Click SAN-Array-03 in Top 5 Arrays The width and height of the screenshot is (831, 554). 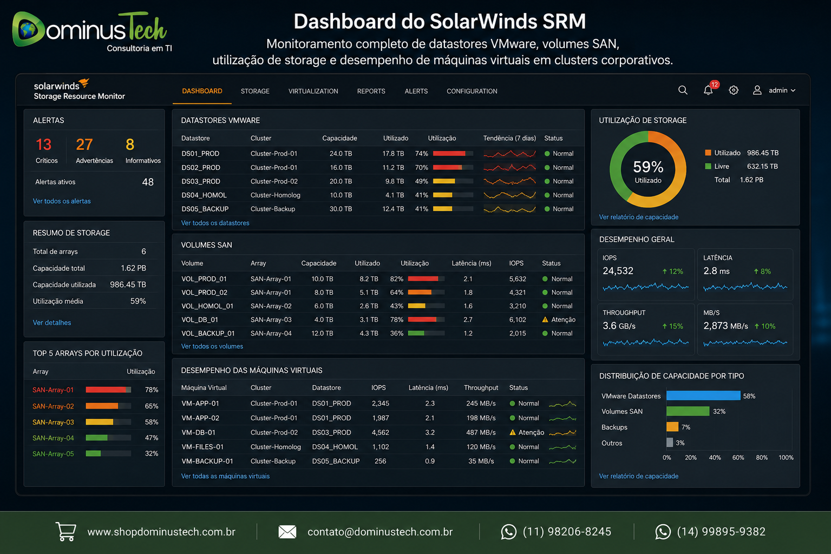coord(53,422)
